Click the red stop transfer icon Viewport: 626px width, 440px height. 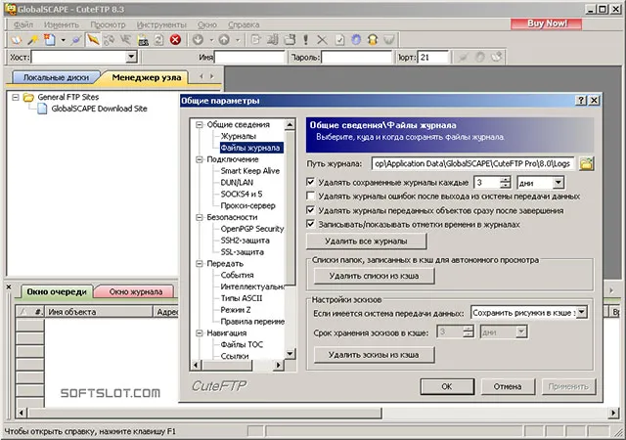coord(175,40)
